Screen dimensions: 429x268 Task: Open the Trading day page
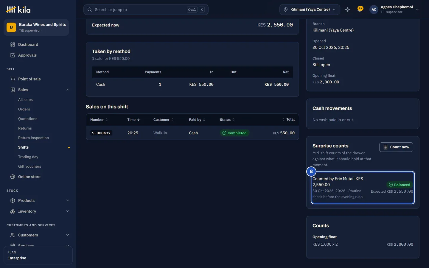(28, 157)
